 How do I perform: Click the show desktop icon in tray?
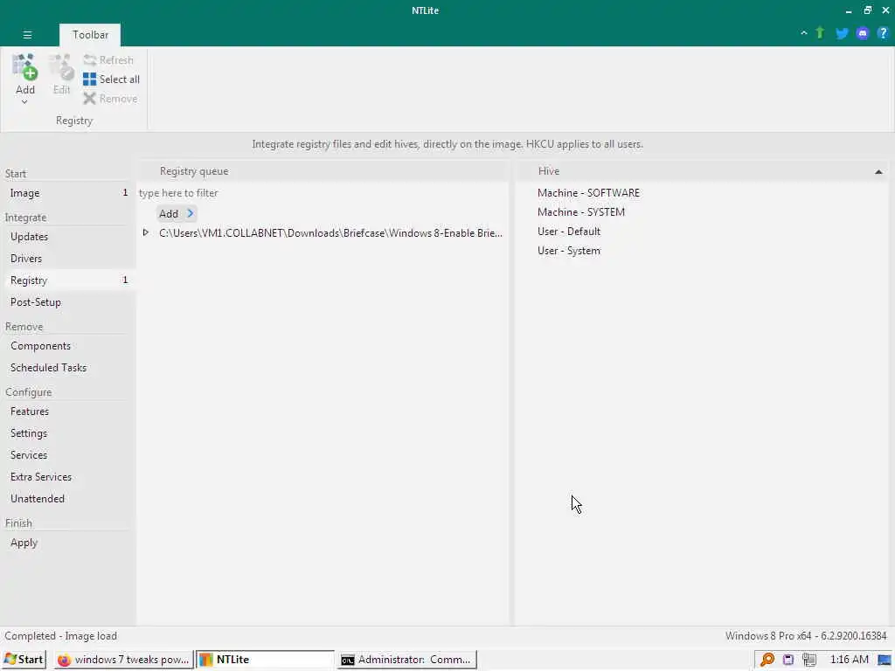coord(885,661)
